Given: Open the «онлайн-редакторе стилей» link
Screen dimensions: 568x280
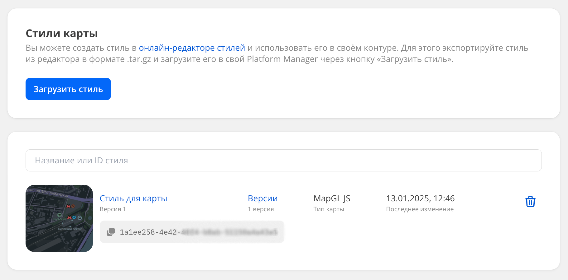Looking at the screenshot, I should click(192, 48).
